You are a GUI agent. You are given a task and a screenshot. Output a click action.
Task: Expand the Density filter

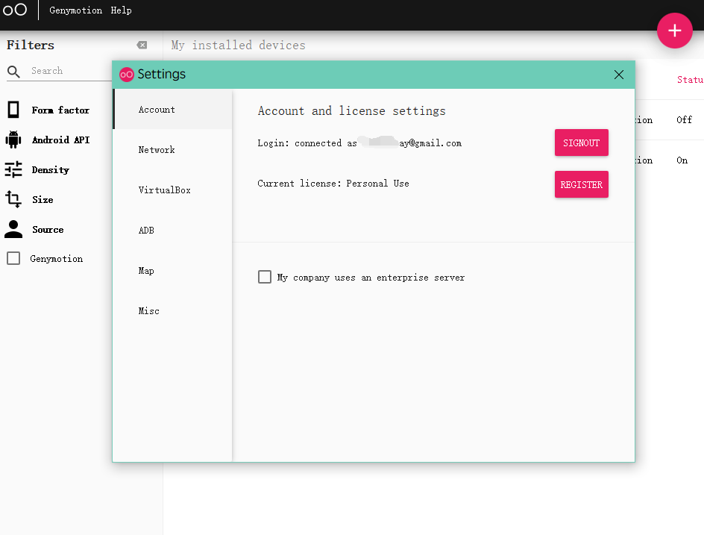[x=50, y=170]
